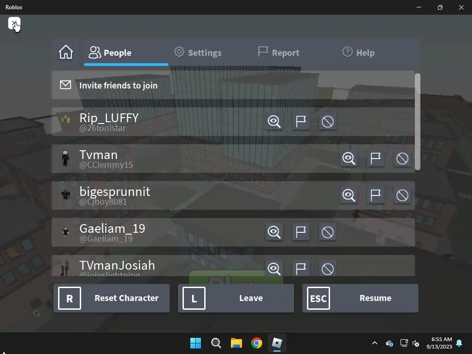
Task: Inspect avatar of TVmanJosiah
Action: click(274, 268)
